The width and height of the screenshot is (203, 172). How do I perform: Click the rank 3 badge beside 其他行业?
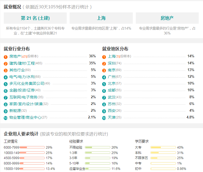6,71
